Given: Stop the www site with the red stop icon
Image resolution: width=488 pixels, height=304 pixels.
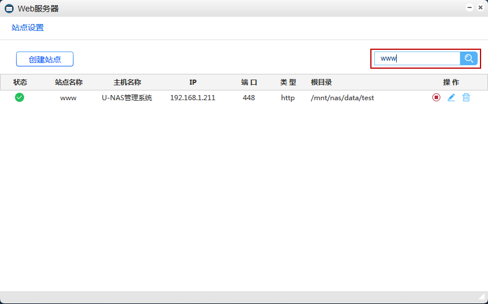Looking at the screenshot, I should point(436,98).
